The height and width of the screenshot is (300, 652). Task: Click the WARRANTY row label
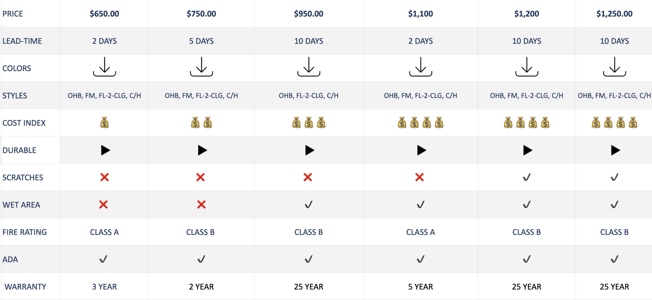click(x=25, y=287)
